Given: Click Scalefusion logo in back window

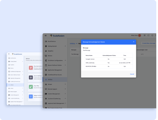Looking at the screenshot, I should (x=17, y=54).
